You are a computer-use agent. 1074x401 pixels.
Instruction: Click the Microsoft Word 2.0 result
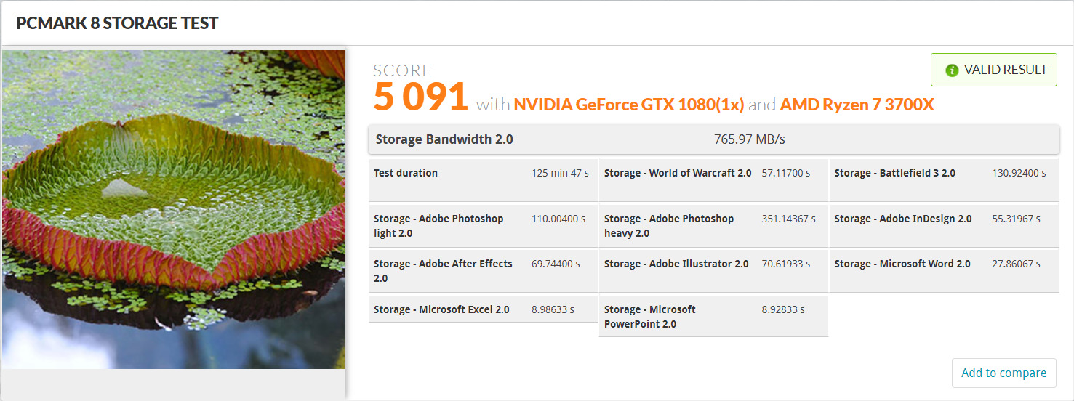(x=943, y=271)
